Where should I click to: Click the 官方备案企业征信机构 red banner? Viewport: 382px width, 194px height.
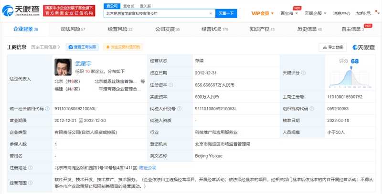tap(69, 10)
